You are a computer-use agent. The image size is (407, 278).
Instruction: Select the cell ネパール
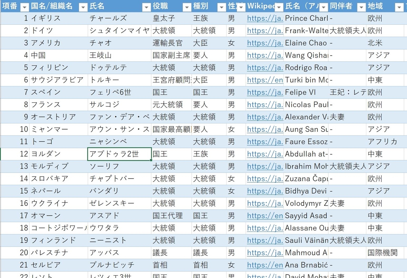[59, 191]
